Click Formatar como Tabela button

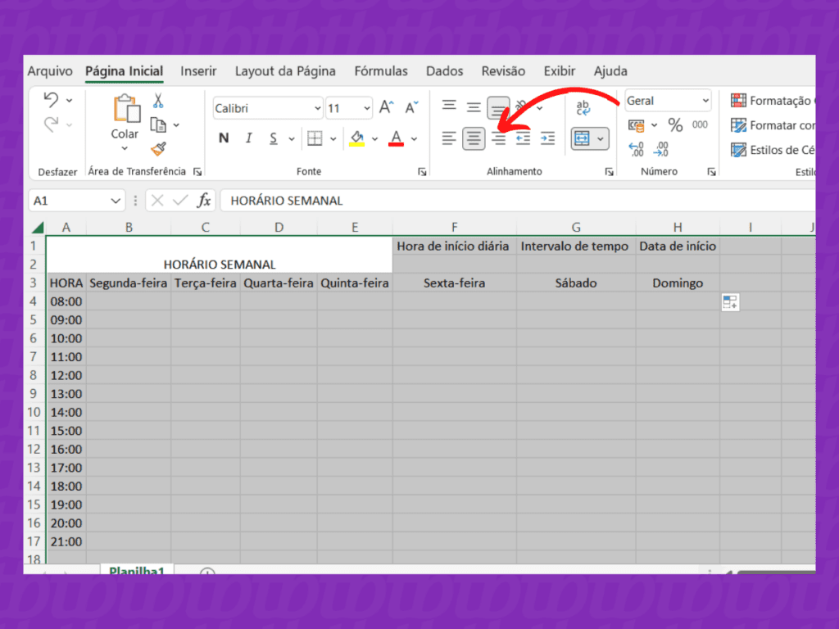pyautogui.click(x=772, y=125)
